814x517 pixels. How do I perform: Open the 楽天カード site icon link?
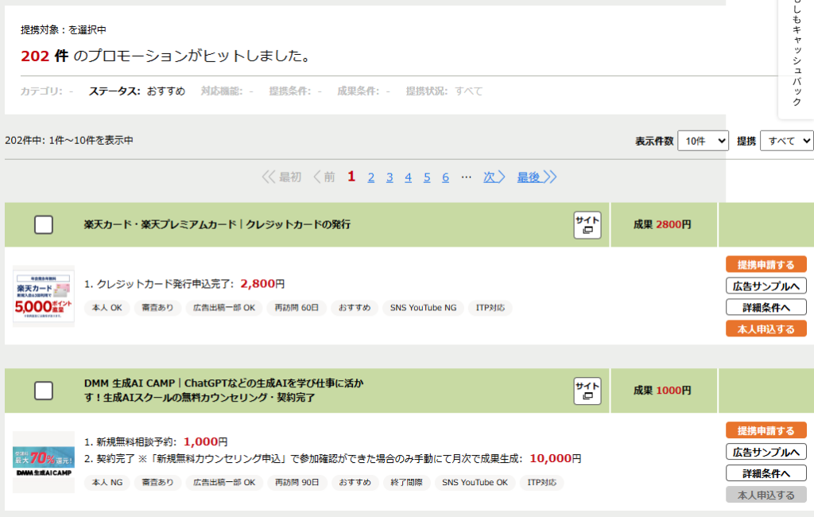point(587,225)
